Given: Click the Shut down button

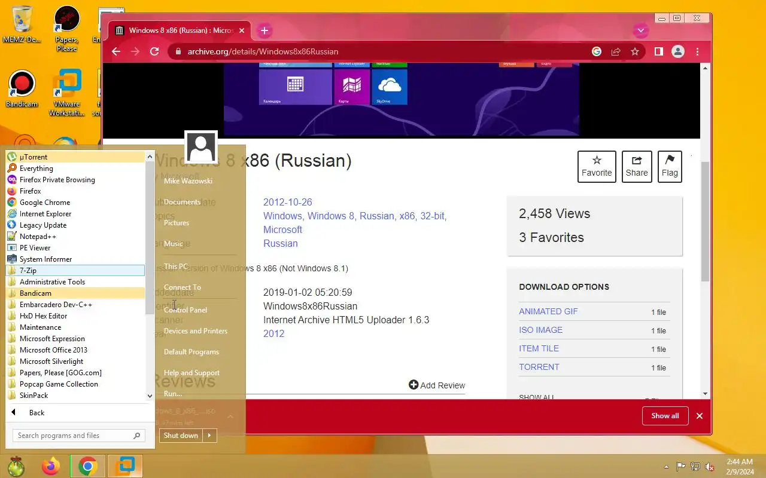Looking at the screenshot, I should click(181, 436).
